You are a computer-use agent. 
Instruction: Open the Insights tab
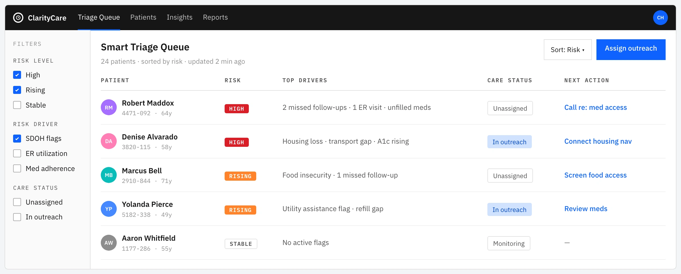point(179,17)
